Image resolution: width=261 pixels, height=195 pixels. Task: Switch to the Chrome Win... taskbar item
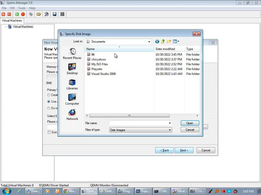(71, 191)
